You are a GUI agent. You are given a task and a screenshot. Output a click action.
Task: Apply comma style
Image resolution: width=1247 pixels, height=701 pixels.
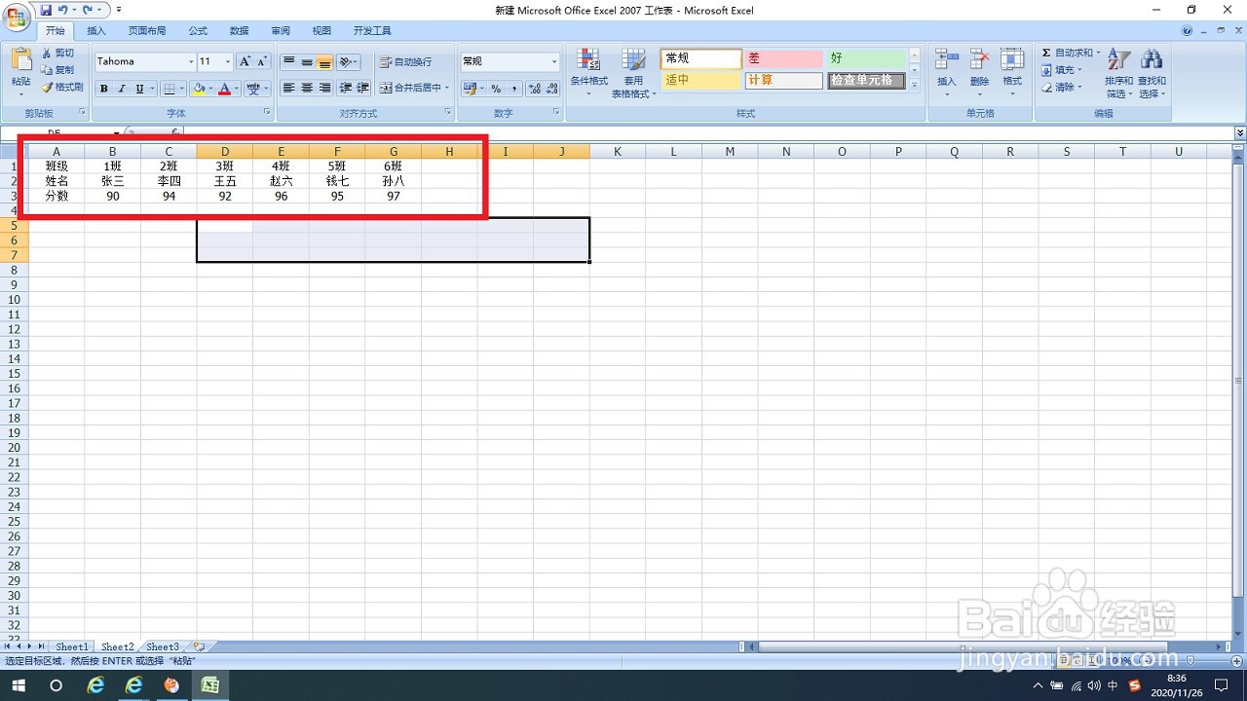tap(512, 88)
